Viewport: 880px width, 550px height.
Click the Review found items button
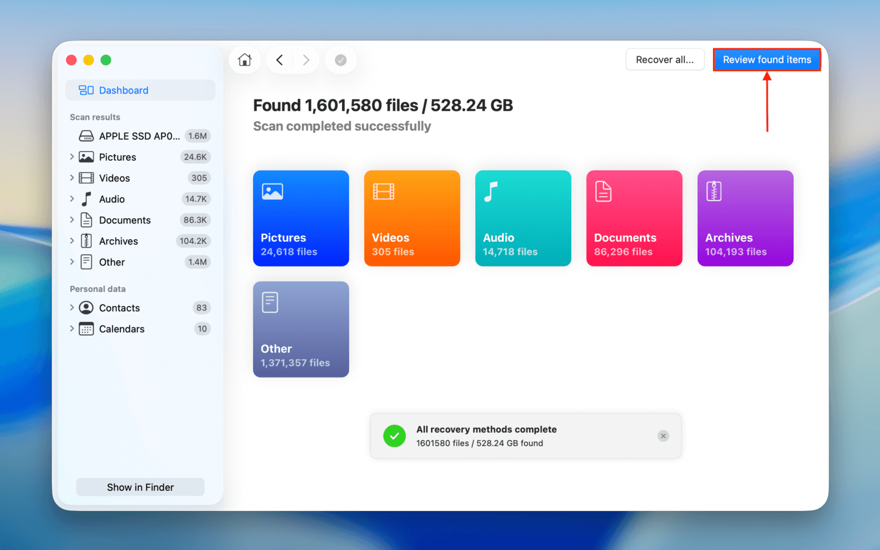coord(767,59)
